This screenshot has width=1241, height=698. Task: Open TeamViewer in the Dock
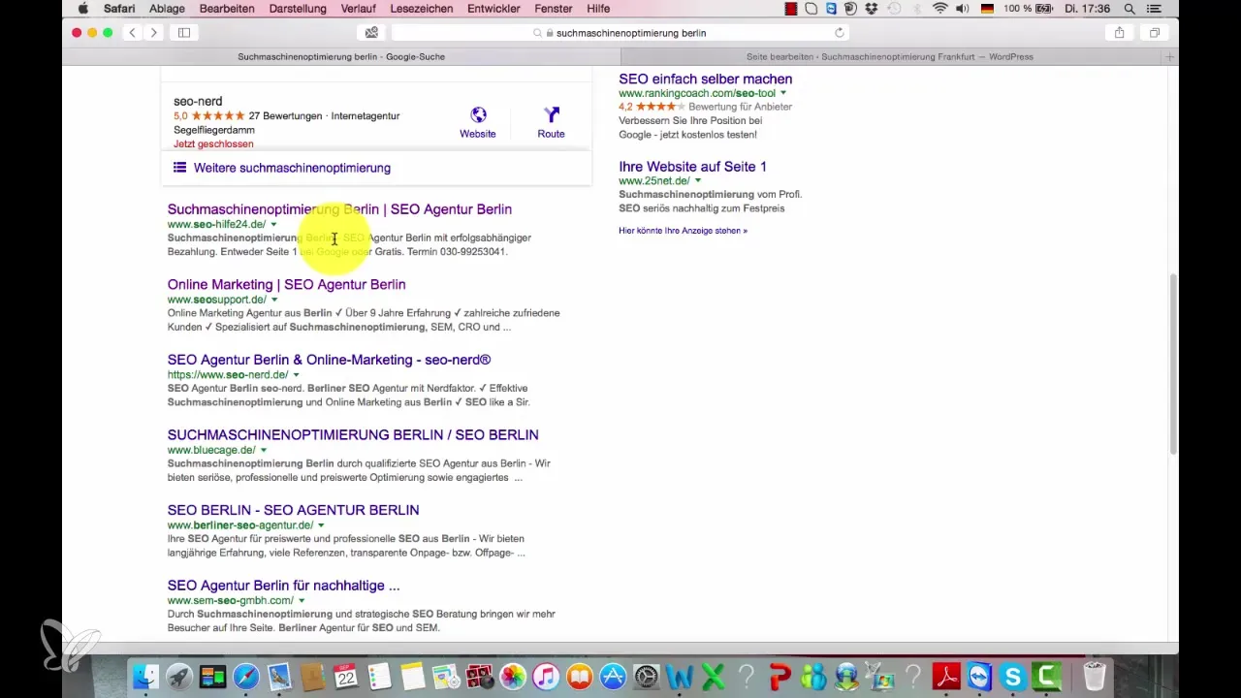[979, 676]
